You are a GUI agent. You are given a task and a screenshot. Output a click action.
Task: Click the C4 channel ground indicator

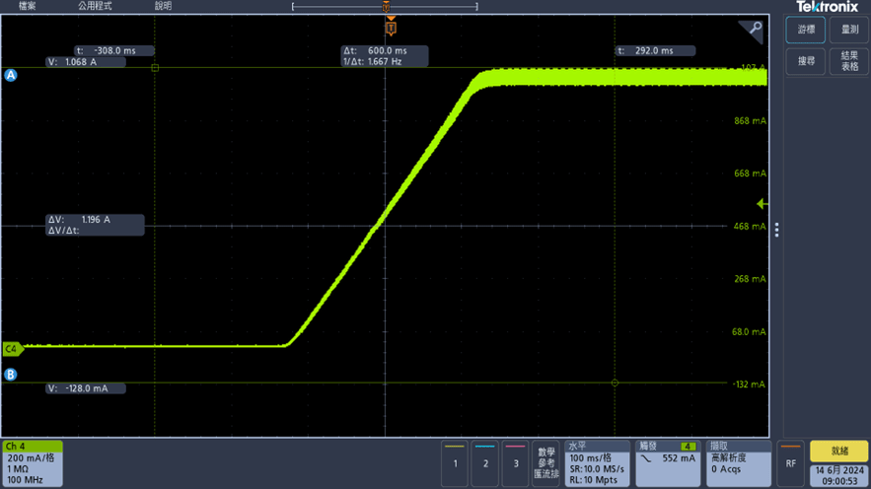click(12, 348)
